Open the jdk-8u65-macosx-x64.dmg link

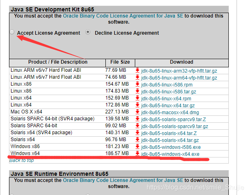click(x=170, y=113)
